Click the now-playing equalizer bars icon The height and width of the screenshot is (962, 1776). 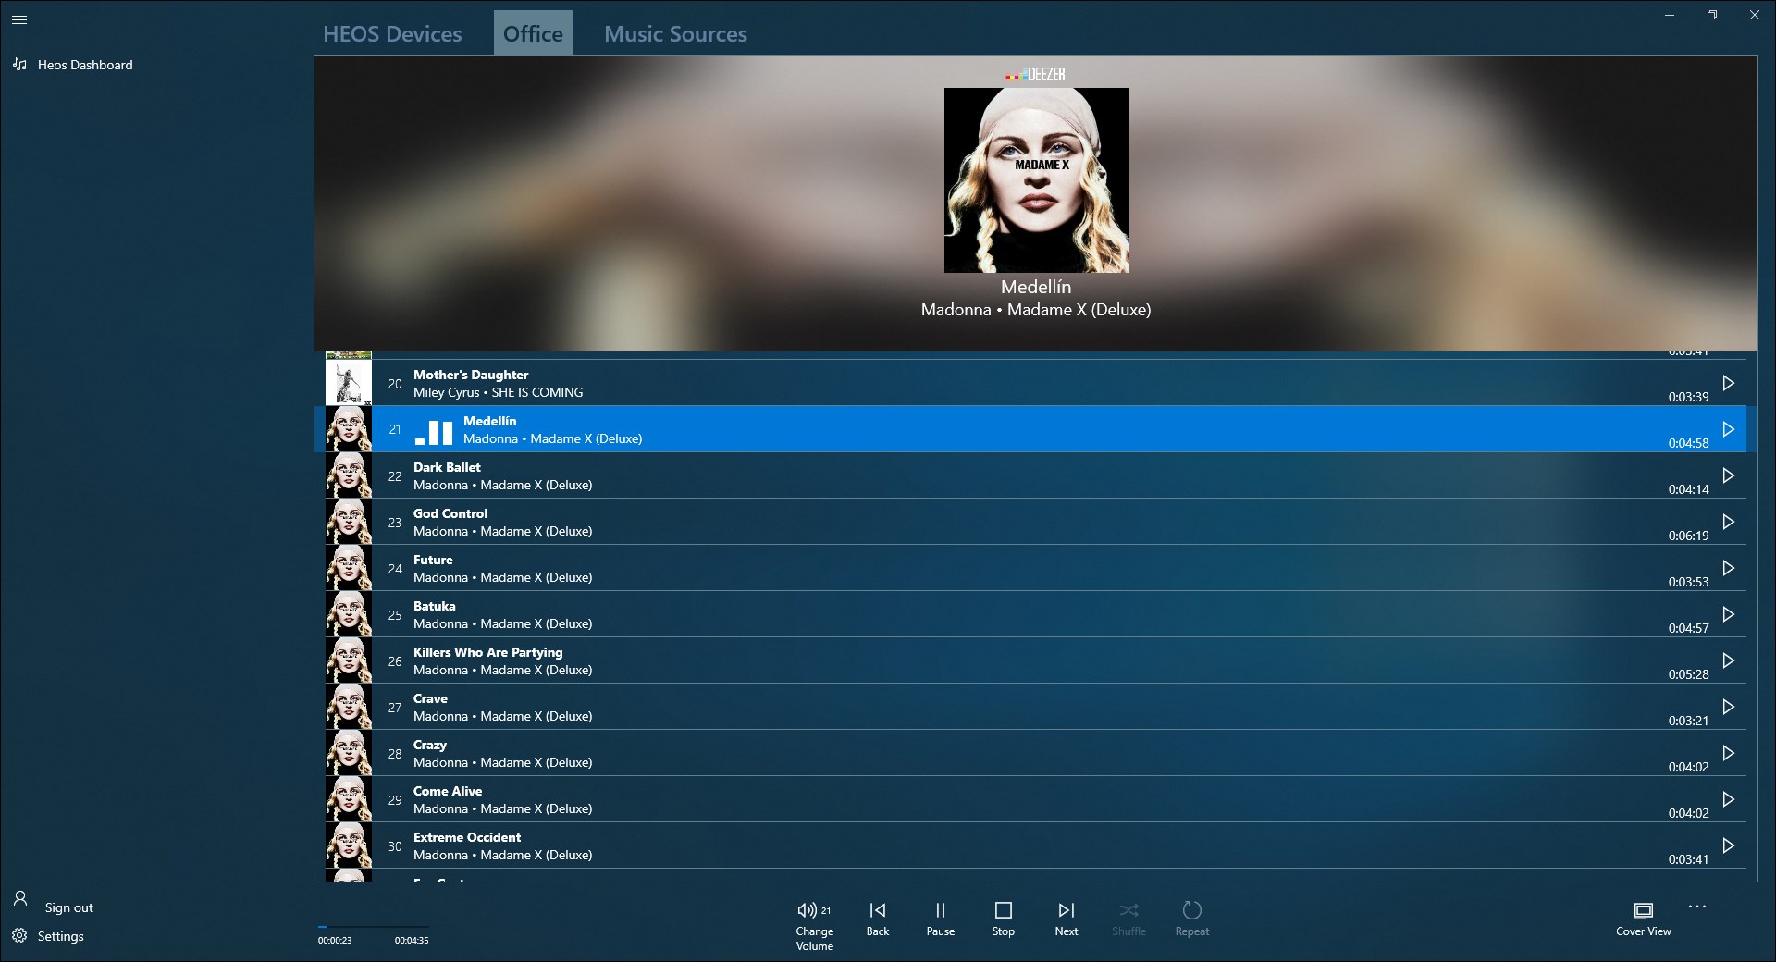coord(434,432)
